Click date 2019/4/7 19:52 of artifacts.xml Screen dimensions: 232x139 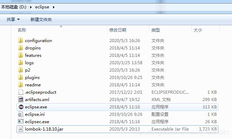point(124,100)
